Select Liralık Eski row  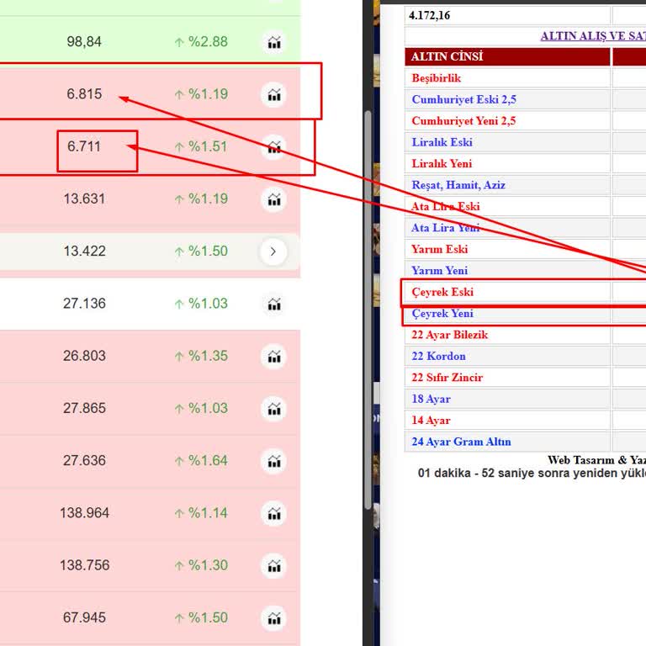tap(525, 142)
